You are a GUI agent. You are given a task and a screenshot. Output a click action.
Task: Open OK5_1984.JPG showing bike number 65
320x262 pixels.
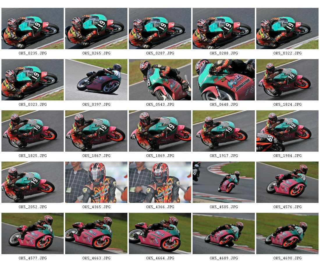[x=287, y=131]
